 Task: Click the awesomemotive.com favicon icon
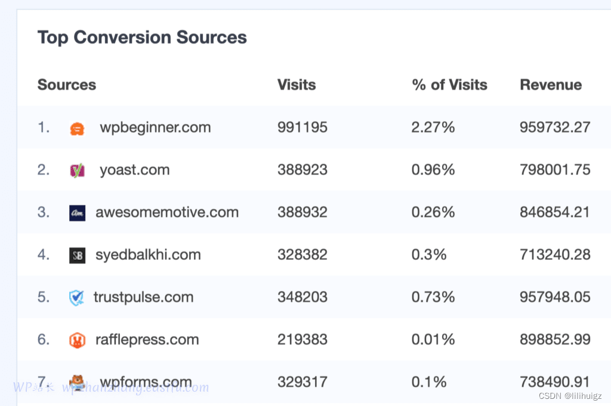pos(77,213)
